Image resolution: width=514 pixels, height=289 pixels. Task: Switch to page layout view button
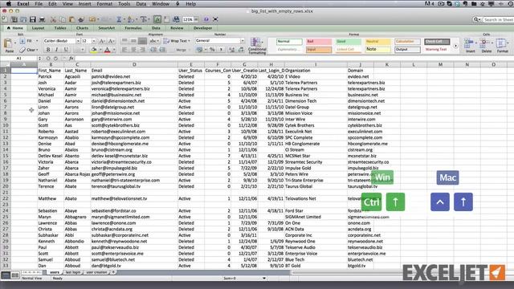[x=14, y=275]
